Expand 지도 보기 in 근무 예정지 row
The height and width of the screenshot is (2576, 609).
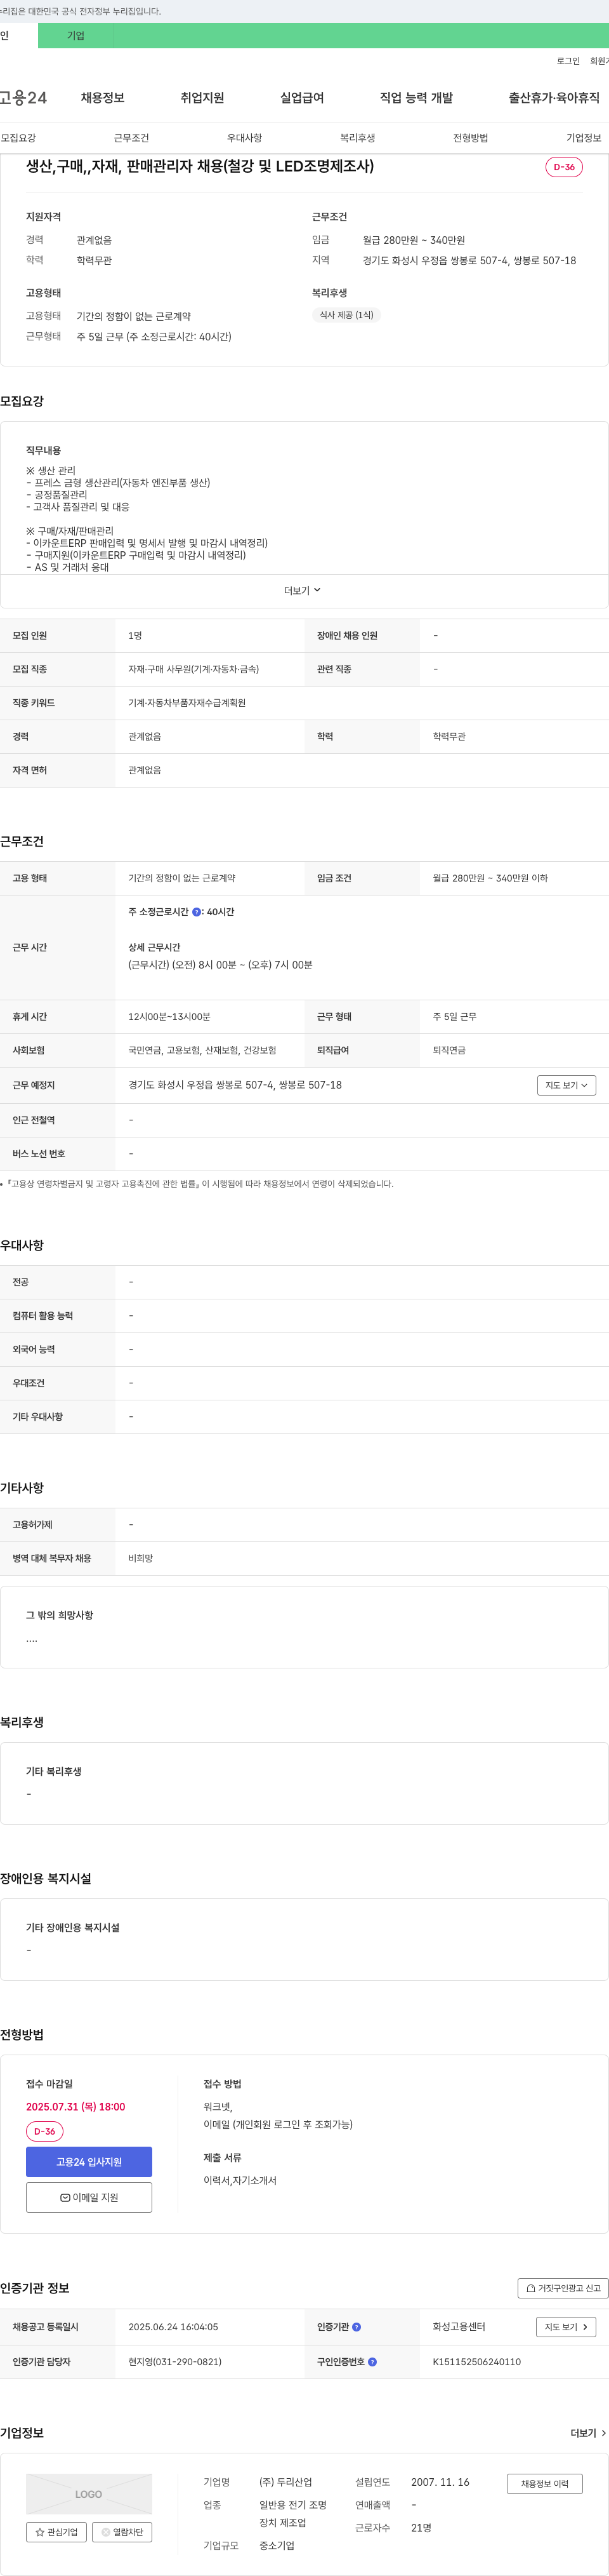pyautogui.click(x=566, y=1085)
